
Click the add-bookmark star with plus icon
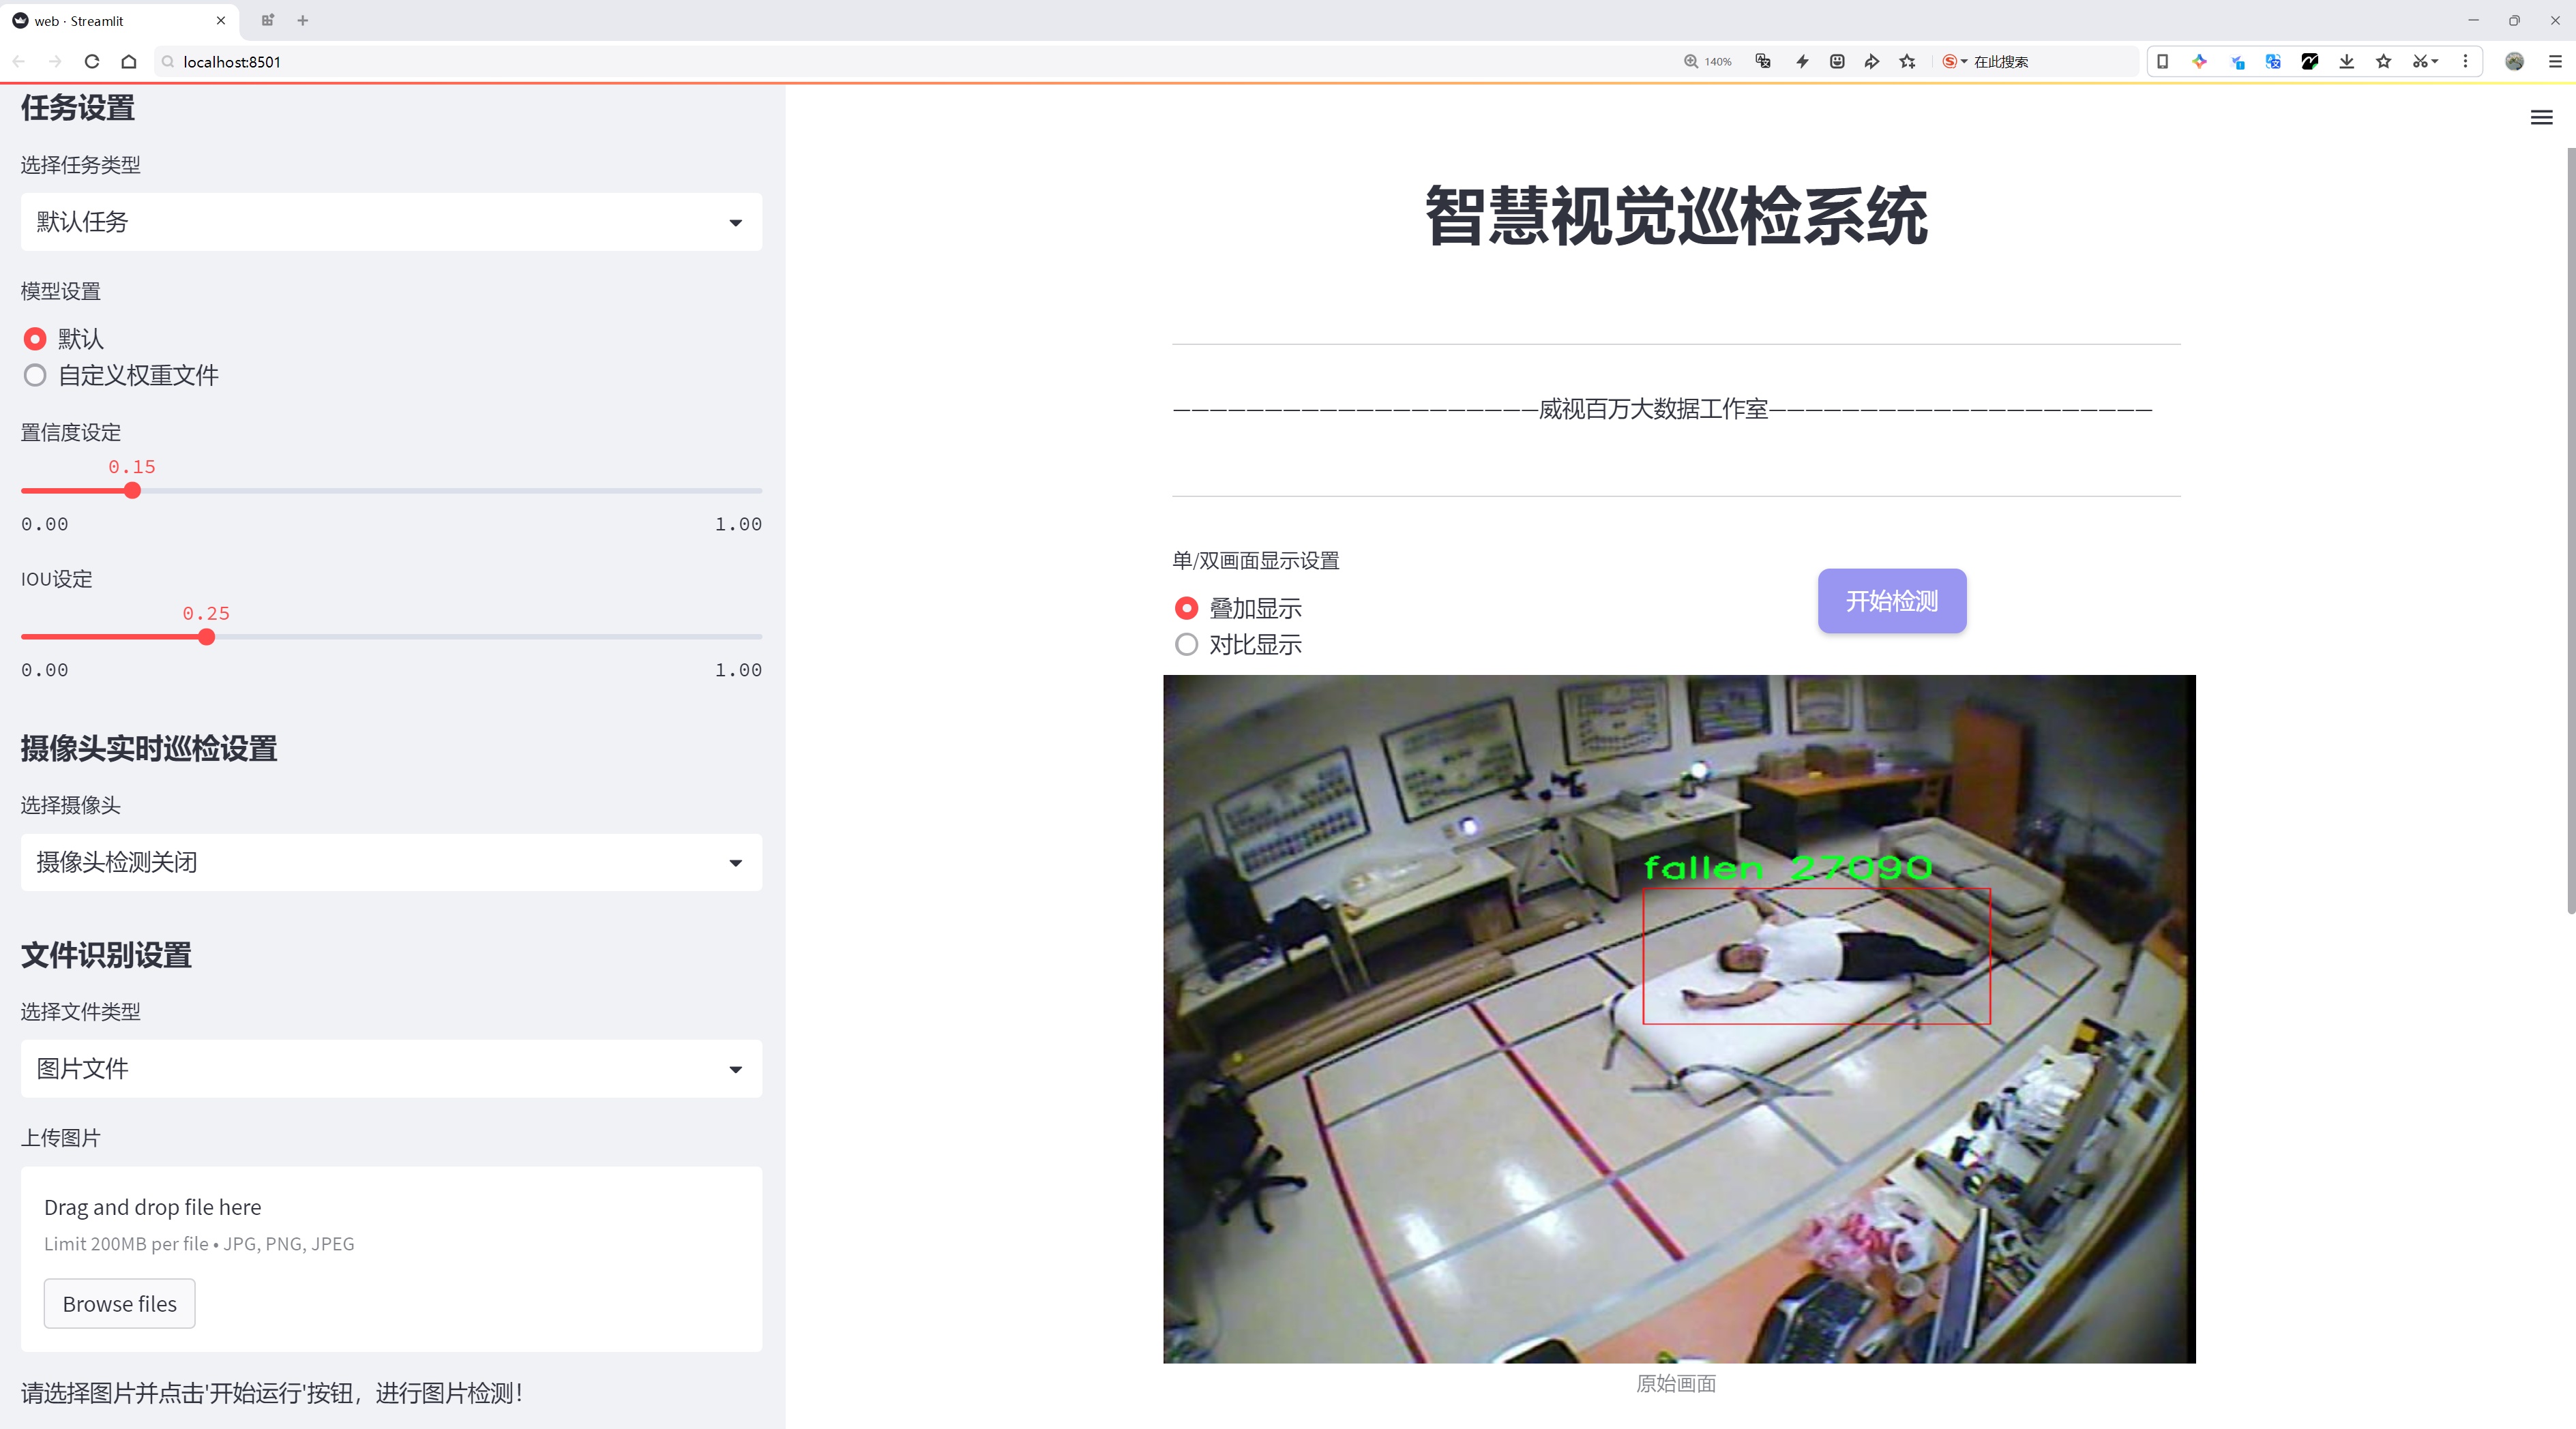click(x=1908, y=62)
